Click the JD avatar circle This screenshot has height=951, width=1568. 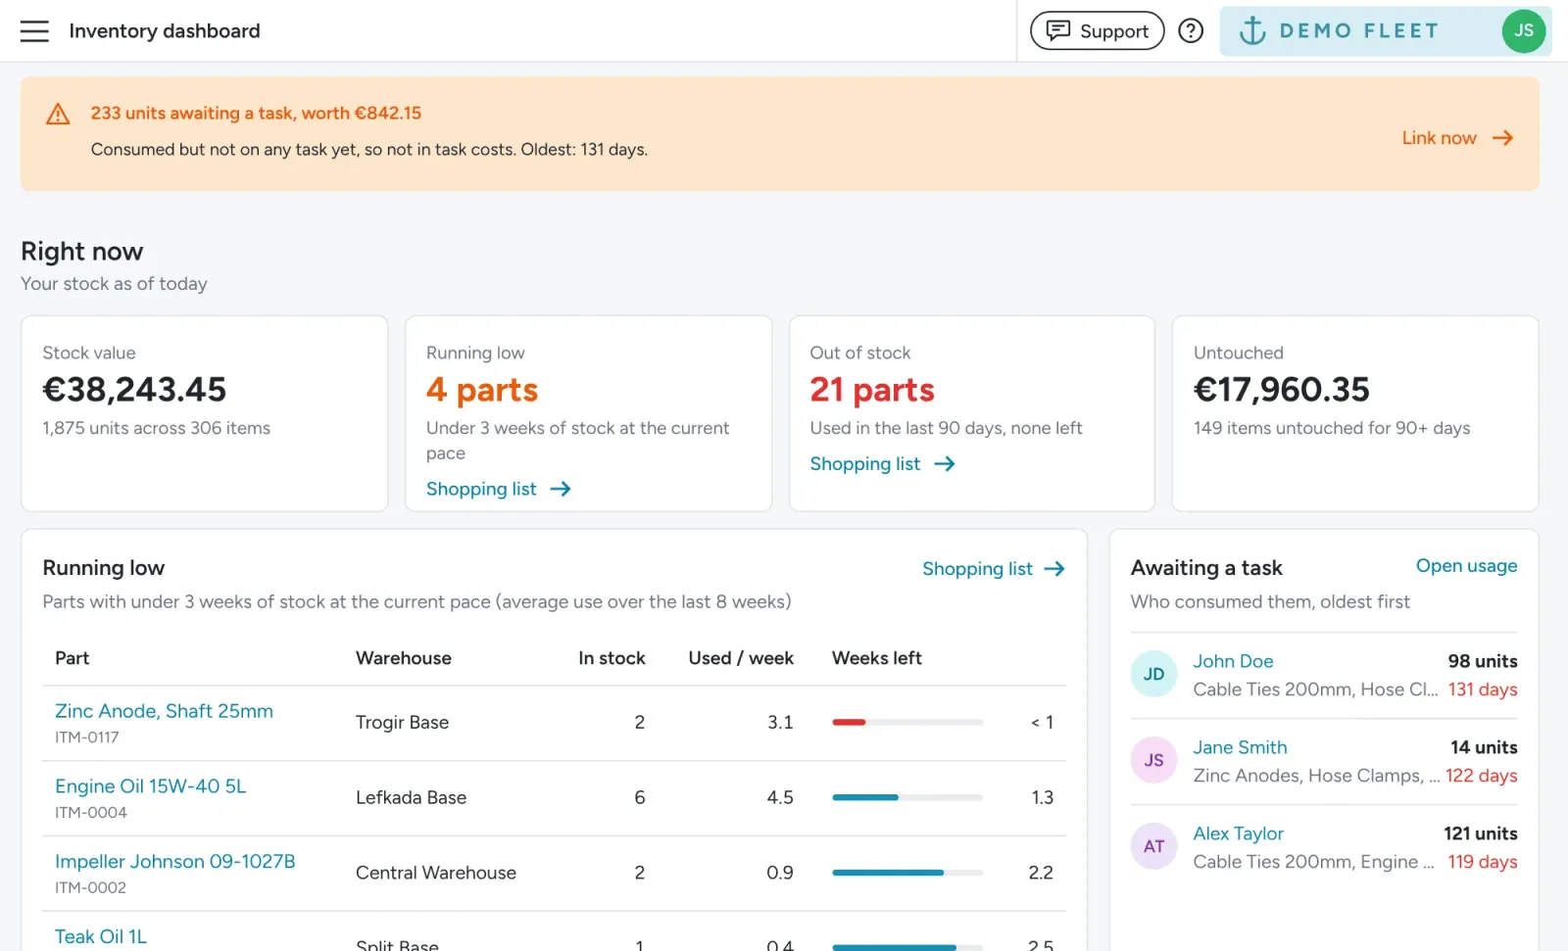point(1154,674)
